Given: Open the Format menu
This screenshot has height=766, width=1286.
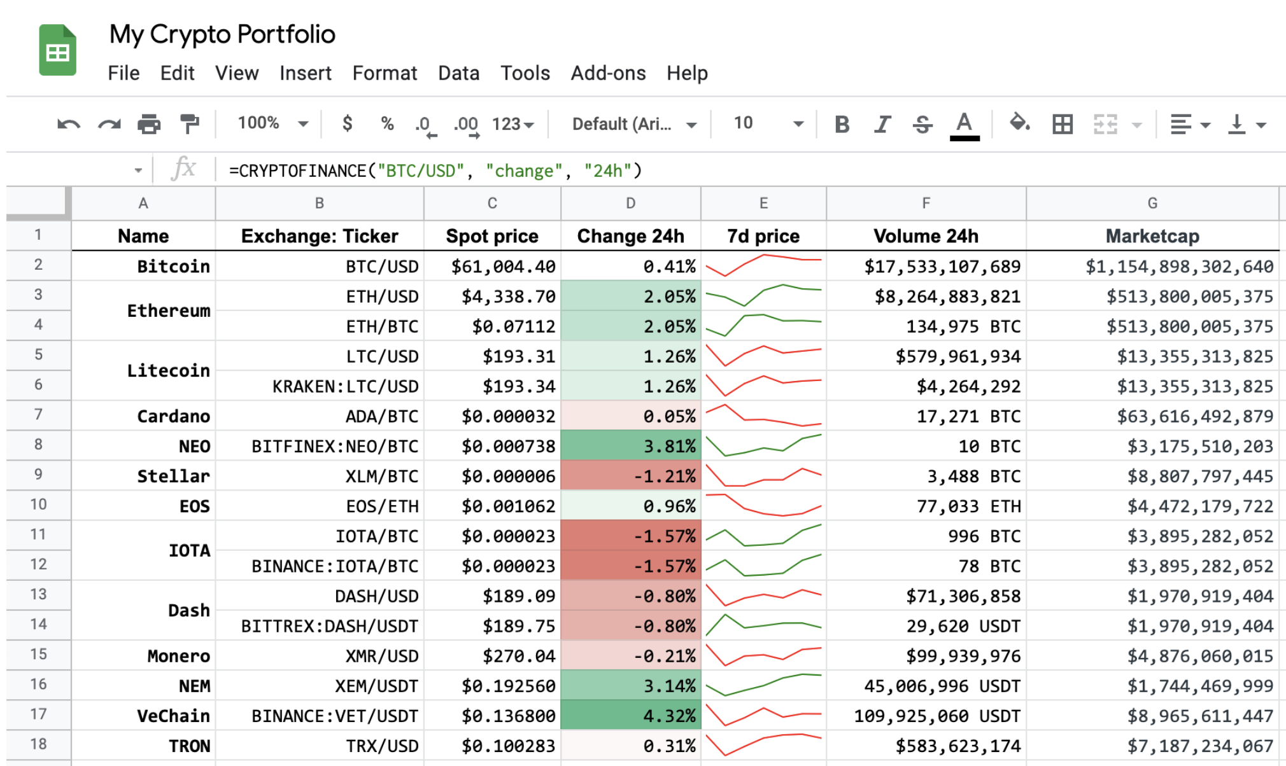Looking at the screenshot, I should pos(385,73).
